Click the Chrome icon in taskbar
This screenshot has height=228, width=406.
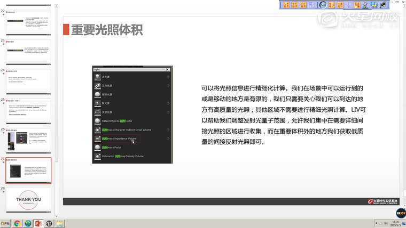point(17,224)
